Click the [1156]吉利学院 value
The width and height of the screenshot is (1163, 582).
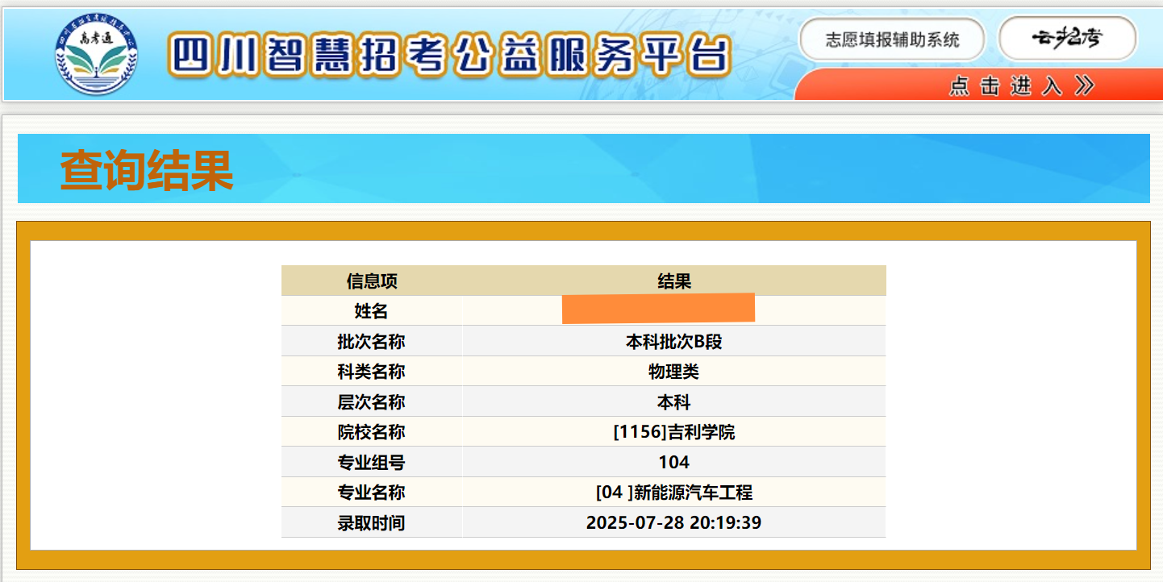[673, 432]
